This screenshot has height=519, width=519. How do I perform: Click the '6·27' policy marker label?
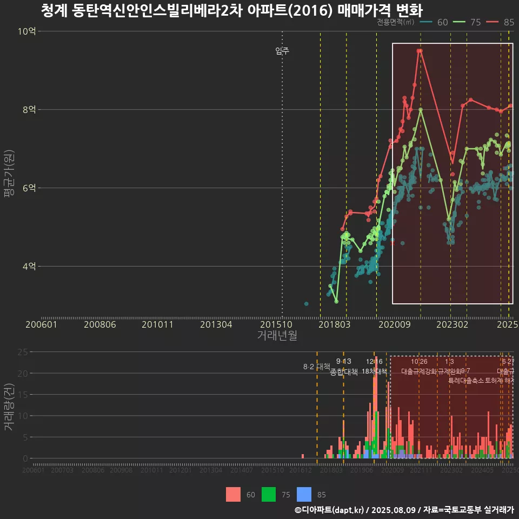(508, 362)
